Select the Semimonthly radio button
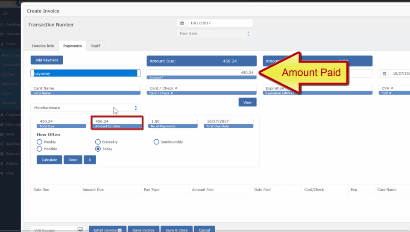The height and width of the screenshot is (232, 410). coord(156,142)
